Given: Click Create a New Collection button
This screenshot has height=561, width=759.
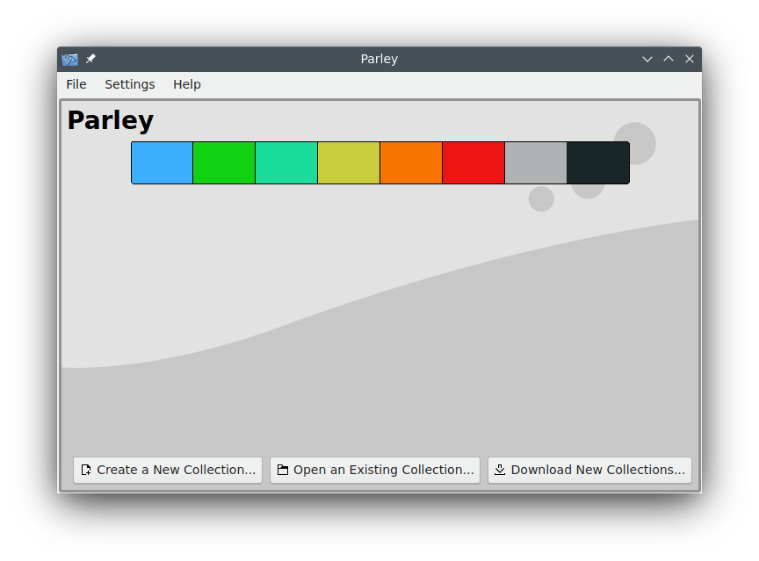Looking at the screenshot, I should click(x=168, y=470).
